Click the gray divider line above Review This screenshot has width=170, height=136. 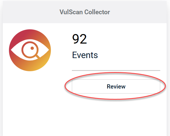point(116,70)
